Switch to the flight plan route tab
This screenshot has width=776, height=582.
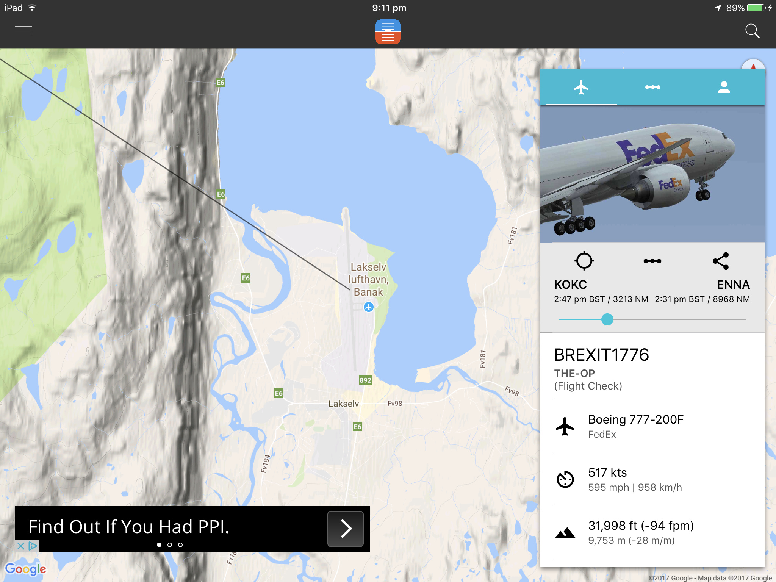click(652, 88)
